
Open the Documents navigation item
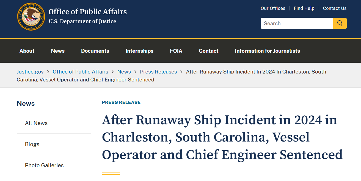[95, 51]
